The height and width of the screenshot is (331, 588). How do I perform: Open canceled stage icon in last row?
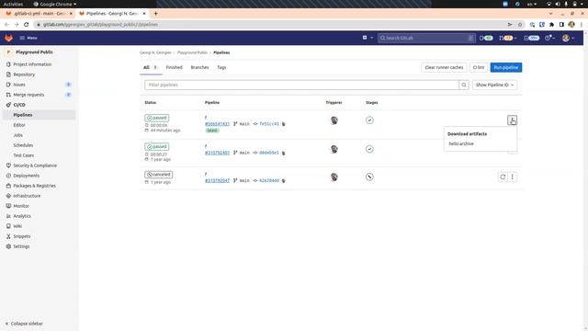pos(369,177)
